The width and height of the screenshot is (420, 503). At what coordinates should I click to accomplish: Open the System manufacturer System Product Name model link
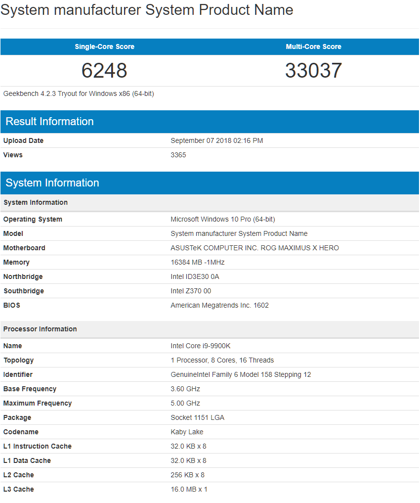click(x=240, y=233)
